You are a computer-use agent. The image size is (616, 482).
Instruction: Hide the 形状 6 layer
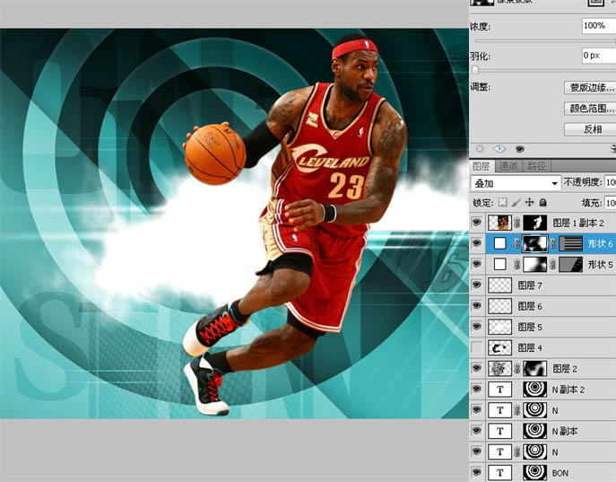[477, 243]
